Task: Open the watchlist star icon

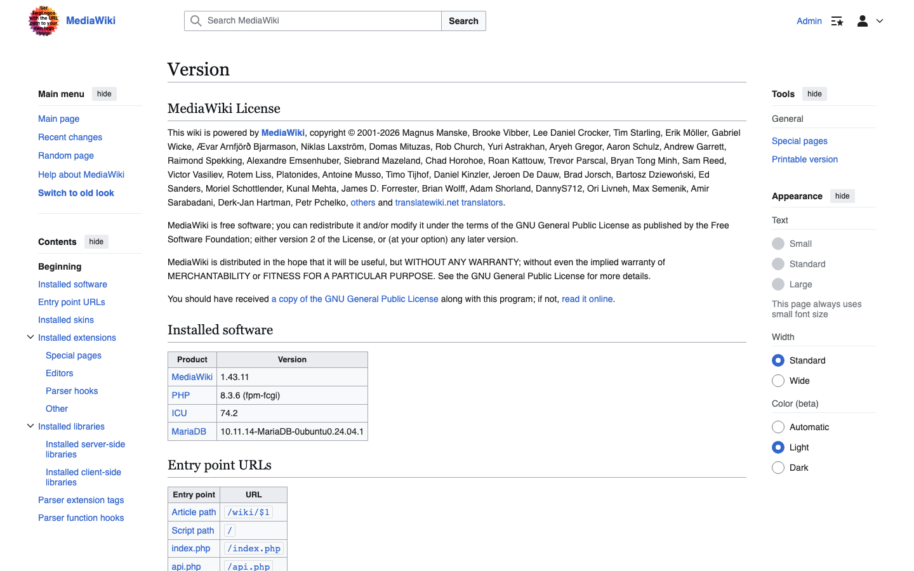Action: pyautogui.click(x=837, y=21)
